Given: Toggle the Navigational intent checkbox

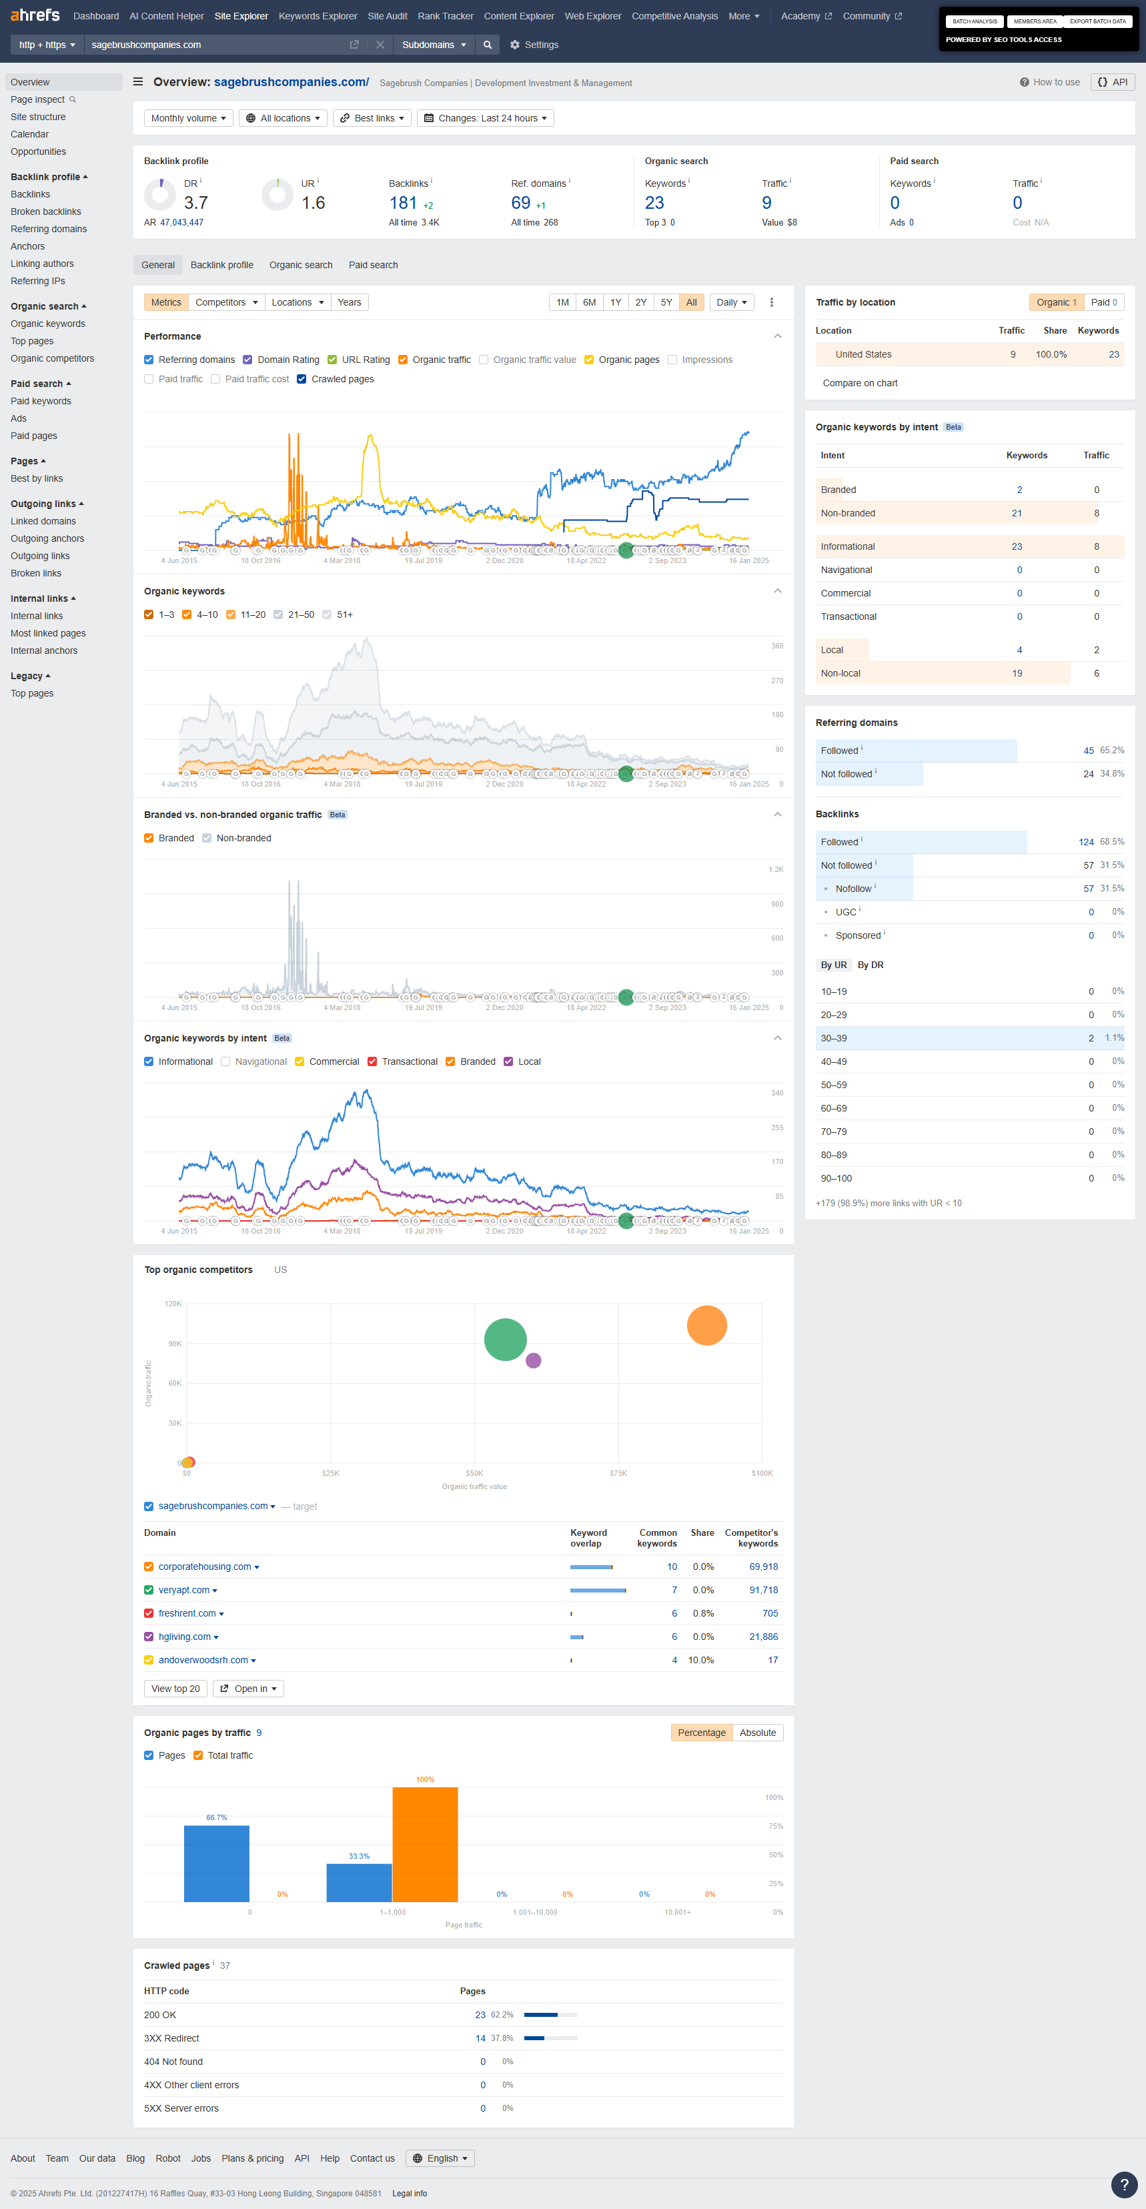Looking at the screenshot, I should tap(225, 1061).
